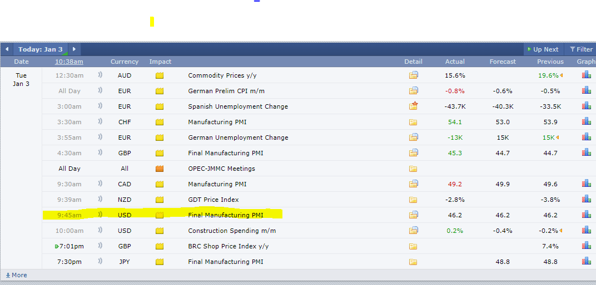The width and height of the screenshot is (596, 285).
Task: Click forecast value -40.3K
Action: pos(503,106)
